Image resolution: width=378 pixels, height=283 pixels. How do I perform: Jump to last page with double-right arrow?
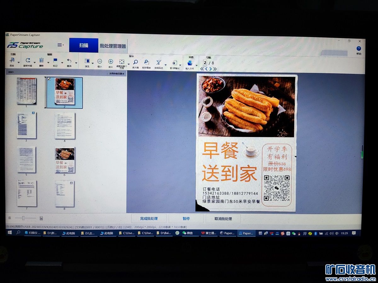[215, 69]
